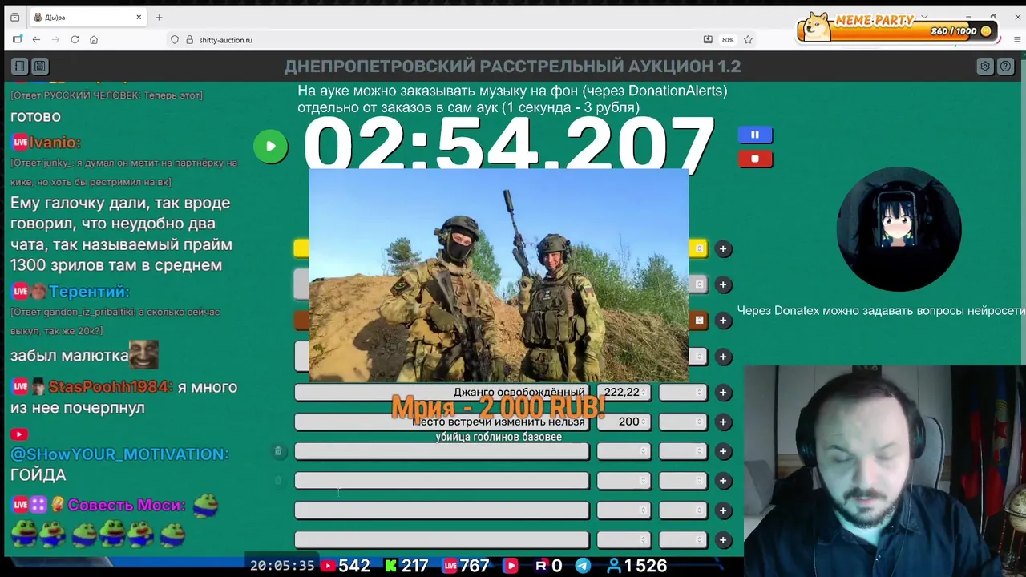The height and width of the screenshot is (577, 1026).
Task: Open the help question mark icon
Action: 1006,67
